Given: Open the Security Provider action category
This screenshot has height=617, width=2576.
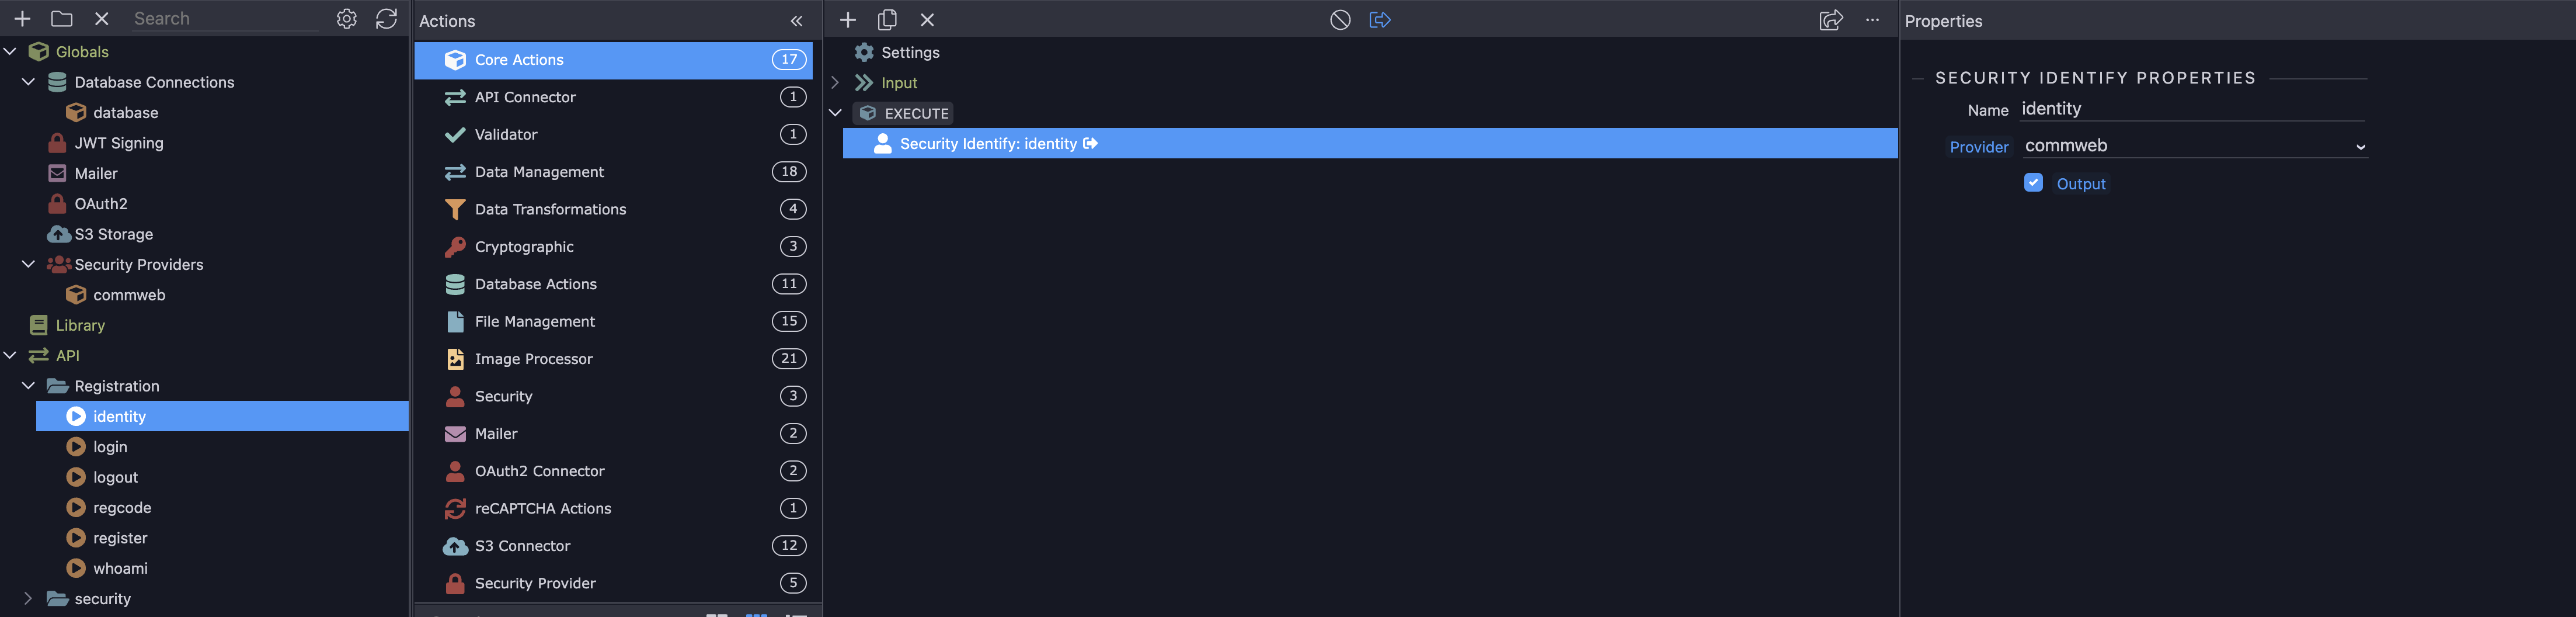Looking at the screenshot, I should point(613,583).
